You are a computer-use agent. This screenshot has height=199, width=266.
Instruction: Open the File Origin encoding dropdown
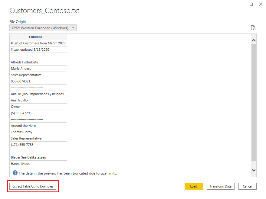[43, 28]
